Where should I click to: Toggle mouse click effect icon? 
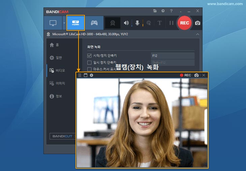[x=149, y=23]
